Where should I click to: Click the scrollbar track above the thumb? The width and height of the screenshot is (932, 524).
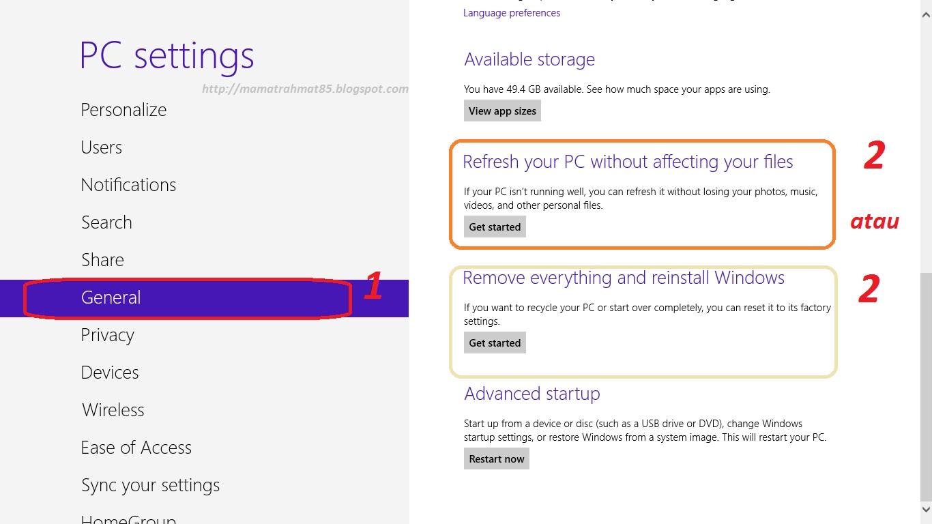point(926,136)
